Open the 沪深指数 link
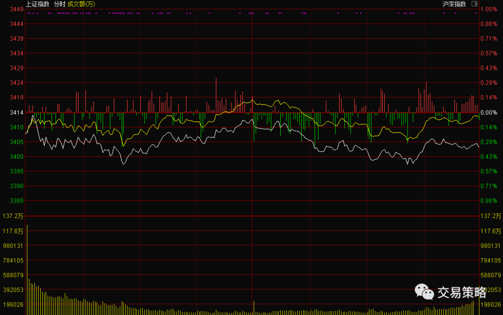Screen dimensions: 503x315 454,4
